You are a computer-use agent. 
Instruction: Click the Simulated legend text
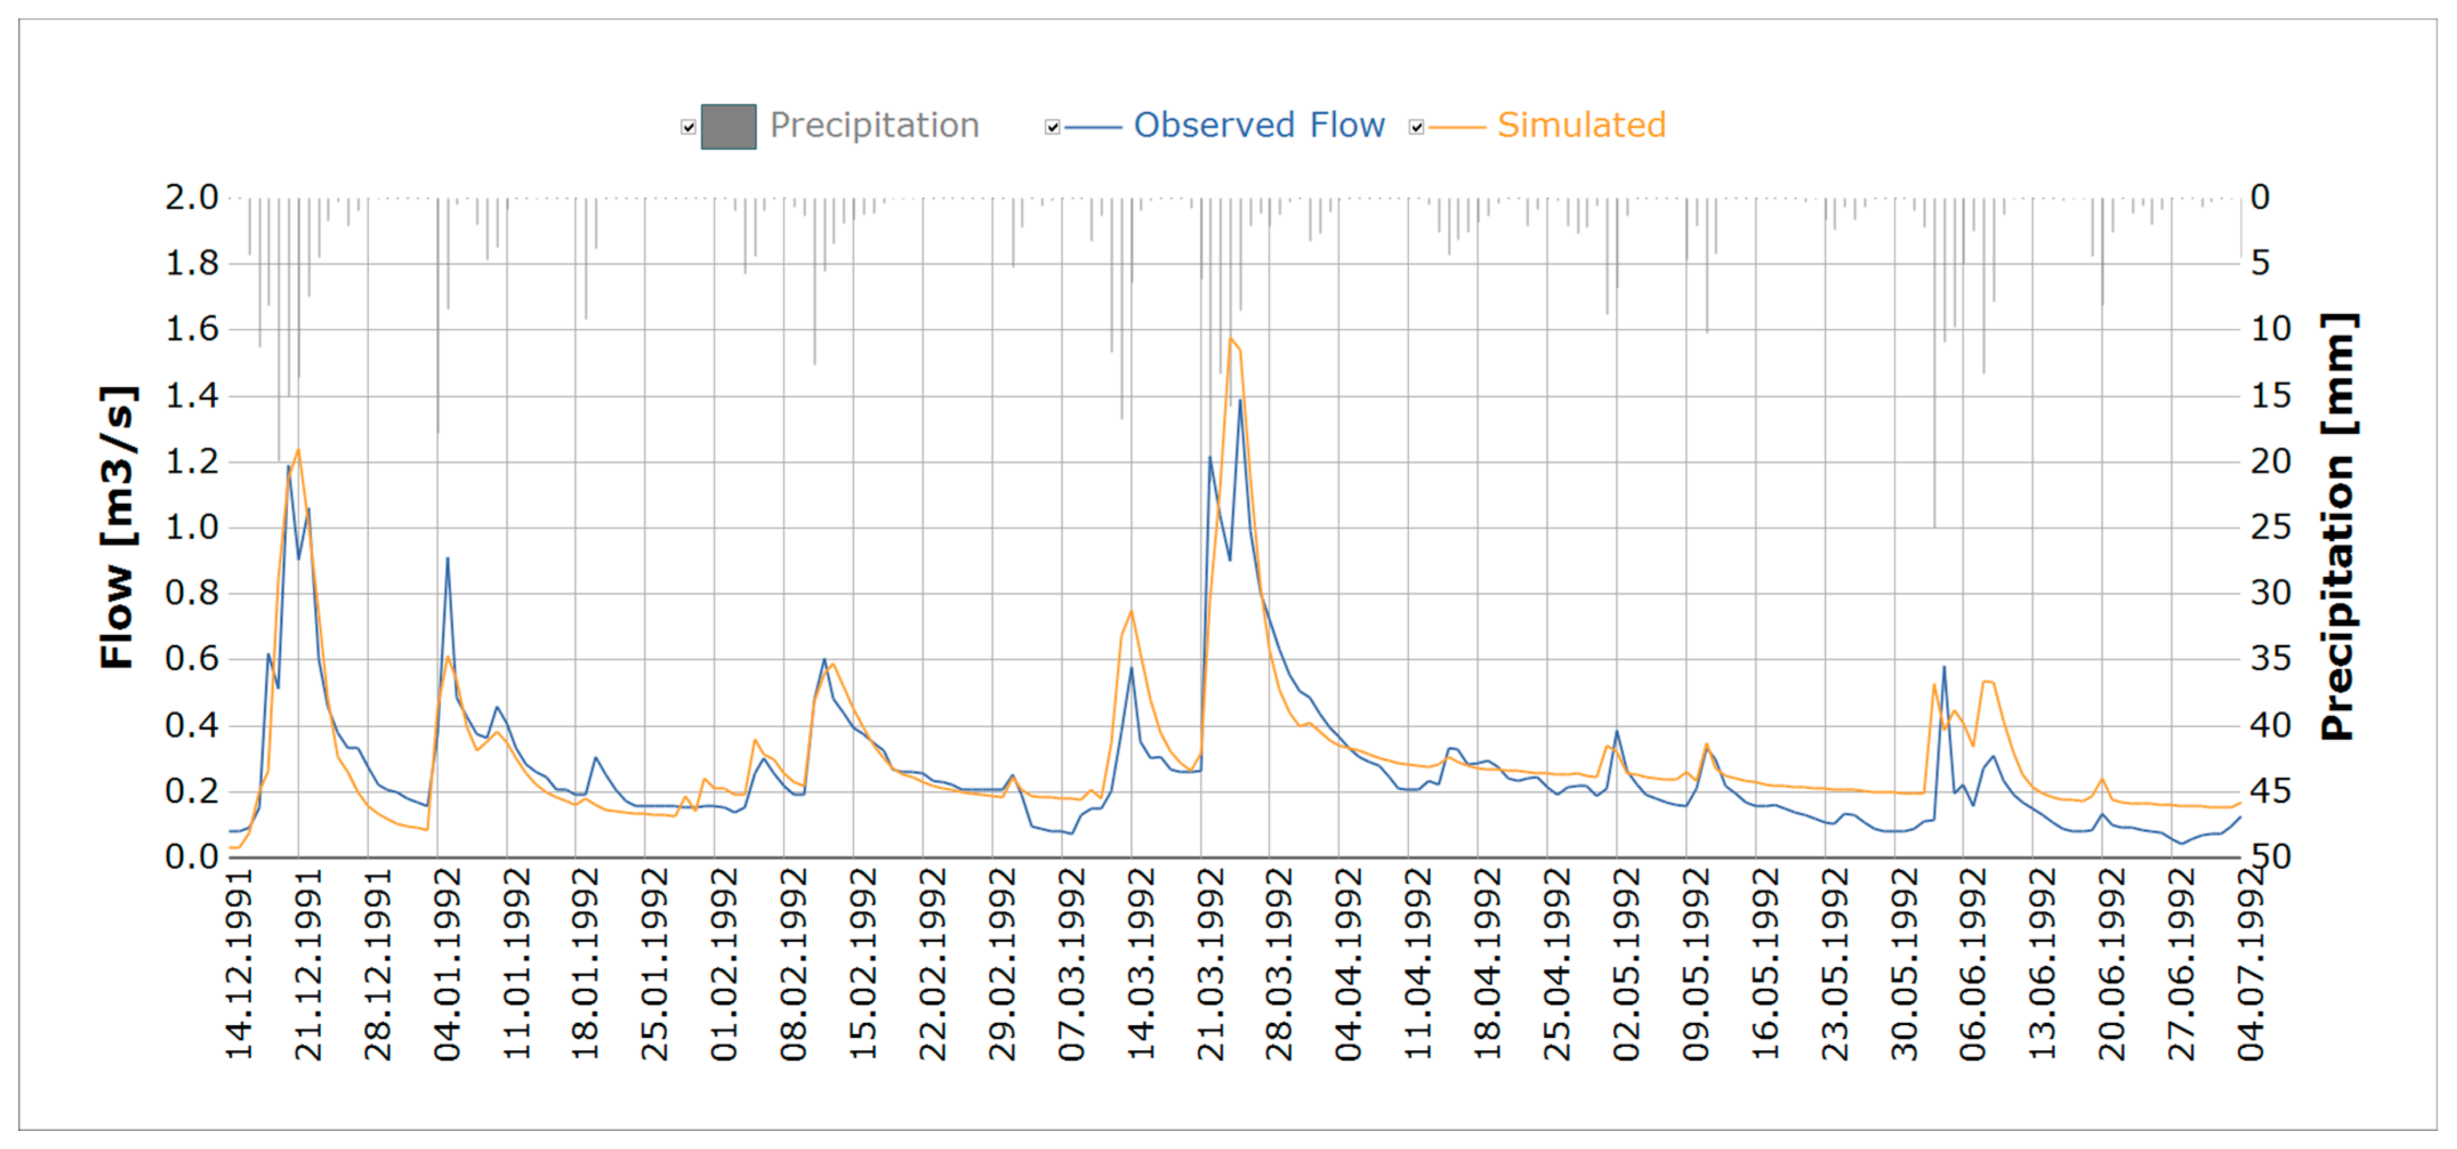pos(1581,125)
